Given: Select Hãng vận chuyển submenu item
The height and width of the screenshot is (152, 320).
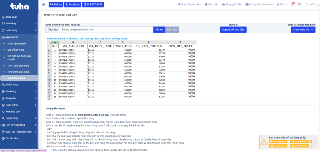Looking at the screenshot, I should tap(17, 44).
